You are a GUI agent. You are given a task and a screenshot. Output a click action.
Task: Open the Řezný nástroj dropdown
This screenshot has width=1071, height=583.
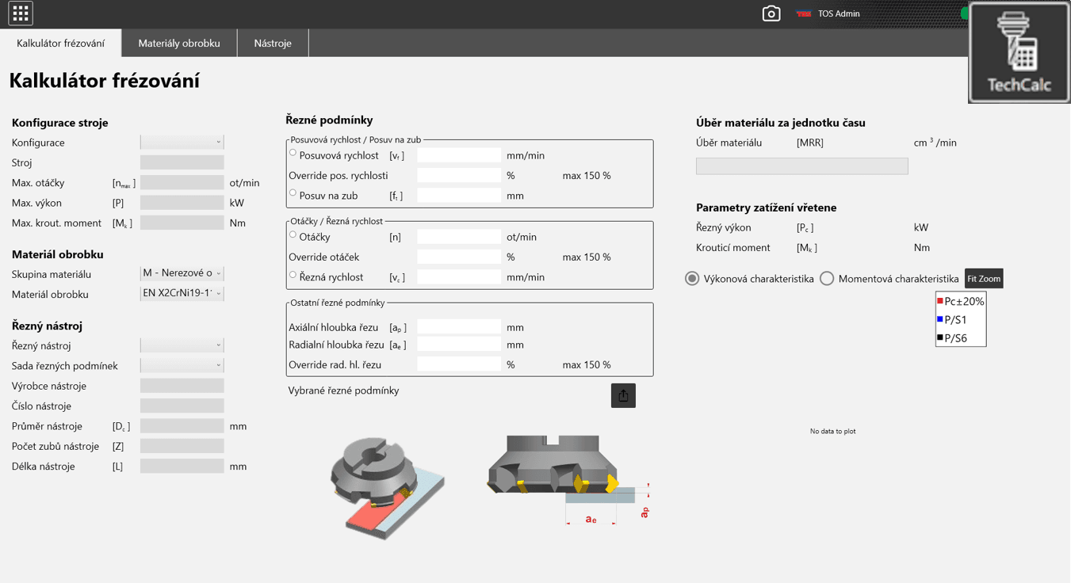tap(182, 345)
